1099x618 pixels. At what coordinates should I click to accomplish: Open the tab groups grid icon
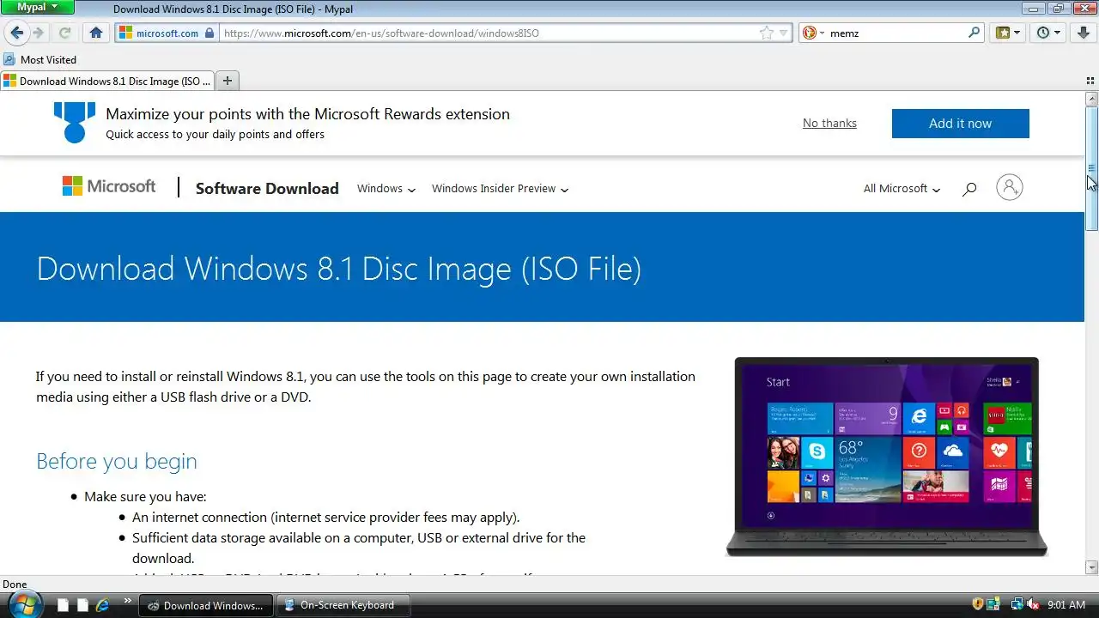point(1090,81)
